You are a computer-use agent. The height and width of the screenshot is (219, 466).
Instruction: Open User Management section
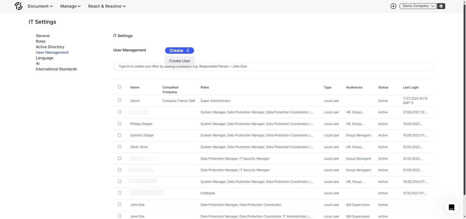[x=52, y=52]
